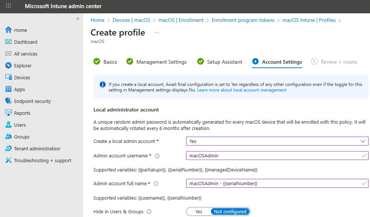
Task: Click info icon next to Hide in Users & Groups
Action: click(x=149, y=212)
